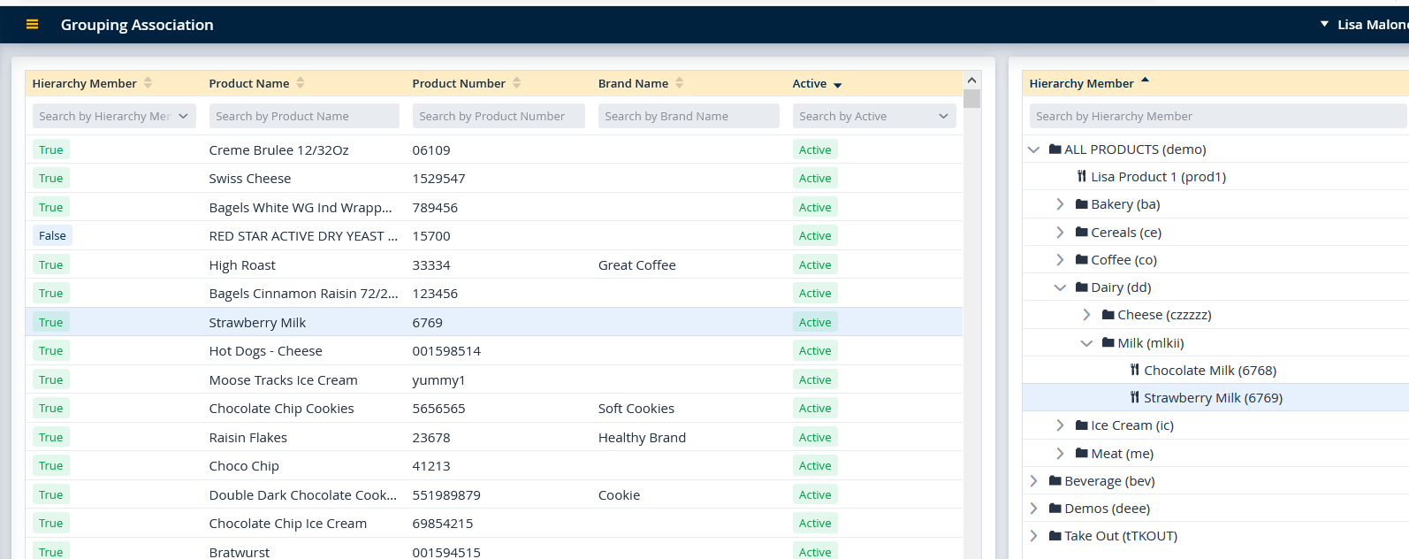
Task: Select the Chocolate Chip Cookies product row
Action: 281,409
